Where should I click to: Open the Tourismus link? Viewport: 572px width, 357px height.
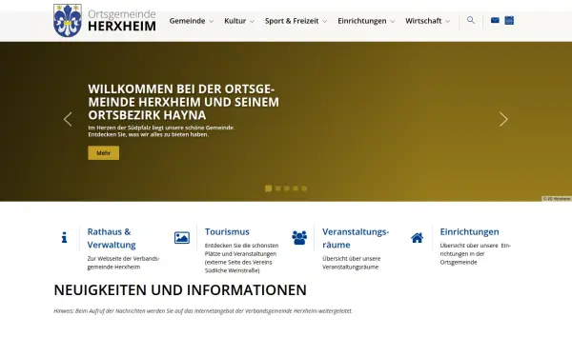(x=227, y=231)
